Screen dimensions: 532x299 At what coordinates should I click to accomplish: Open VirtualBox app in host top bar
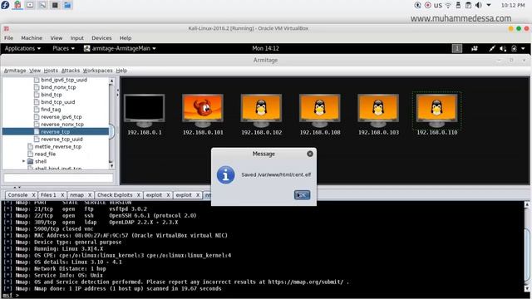[17, 5]
